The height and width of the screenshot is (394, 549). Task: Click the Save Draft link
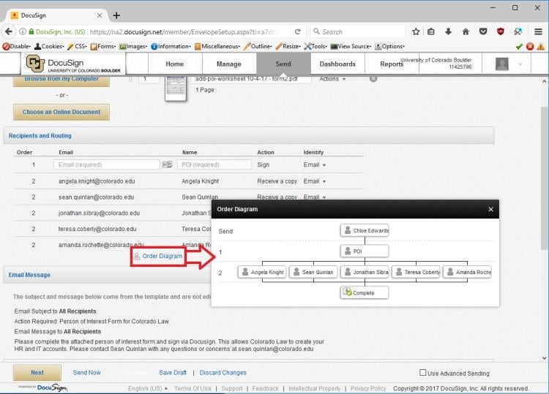click(173, 373)
